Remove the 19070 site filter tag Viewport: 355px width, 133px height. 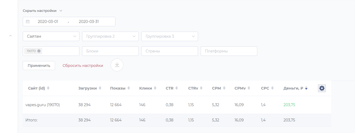[39, 51]
